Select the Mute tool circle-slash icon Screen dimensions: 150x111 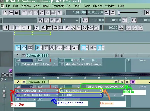[66, 47]
